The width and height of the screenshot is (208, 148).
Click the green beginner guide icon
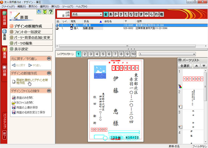pyautogui.click(x=45, y=12)
